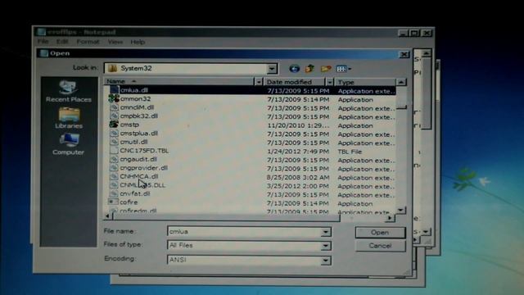
Task: Click the horizontal scrollbar thumb of file list
Action: coord(226,217)
